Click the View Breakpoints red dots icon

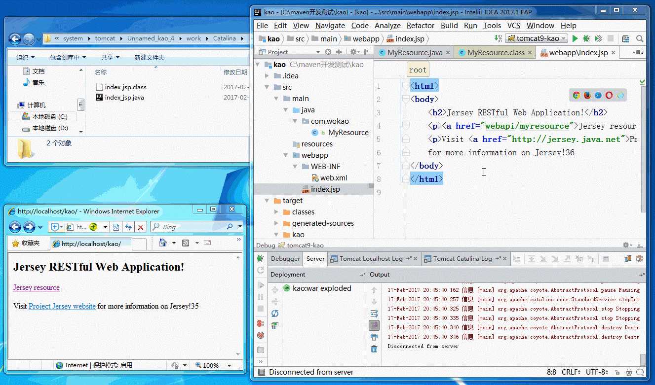click(261, 323)
